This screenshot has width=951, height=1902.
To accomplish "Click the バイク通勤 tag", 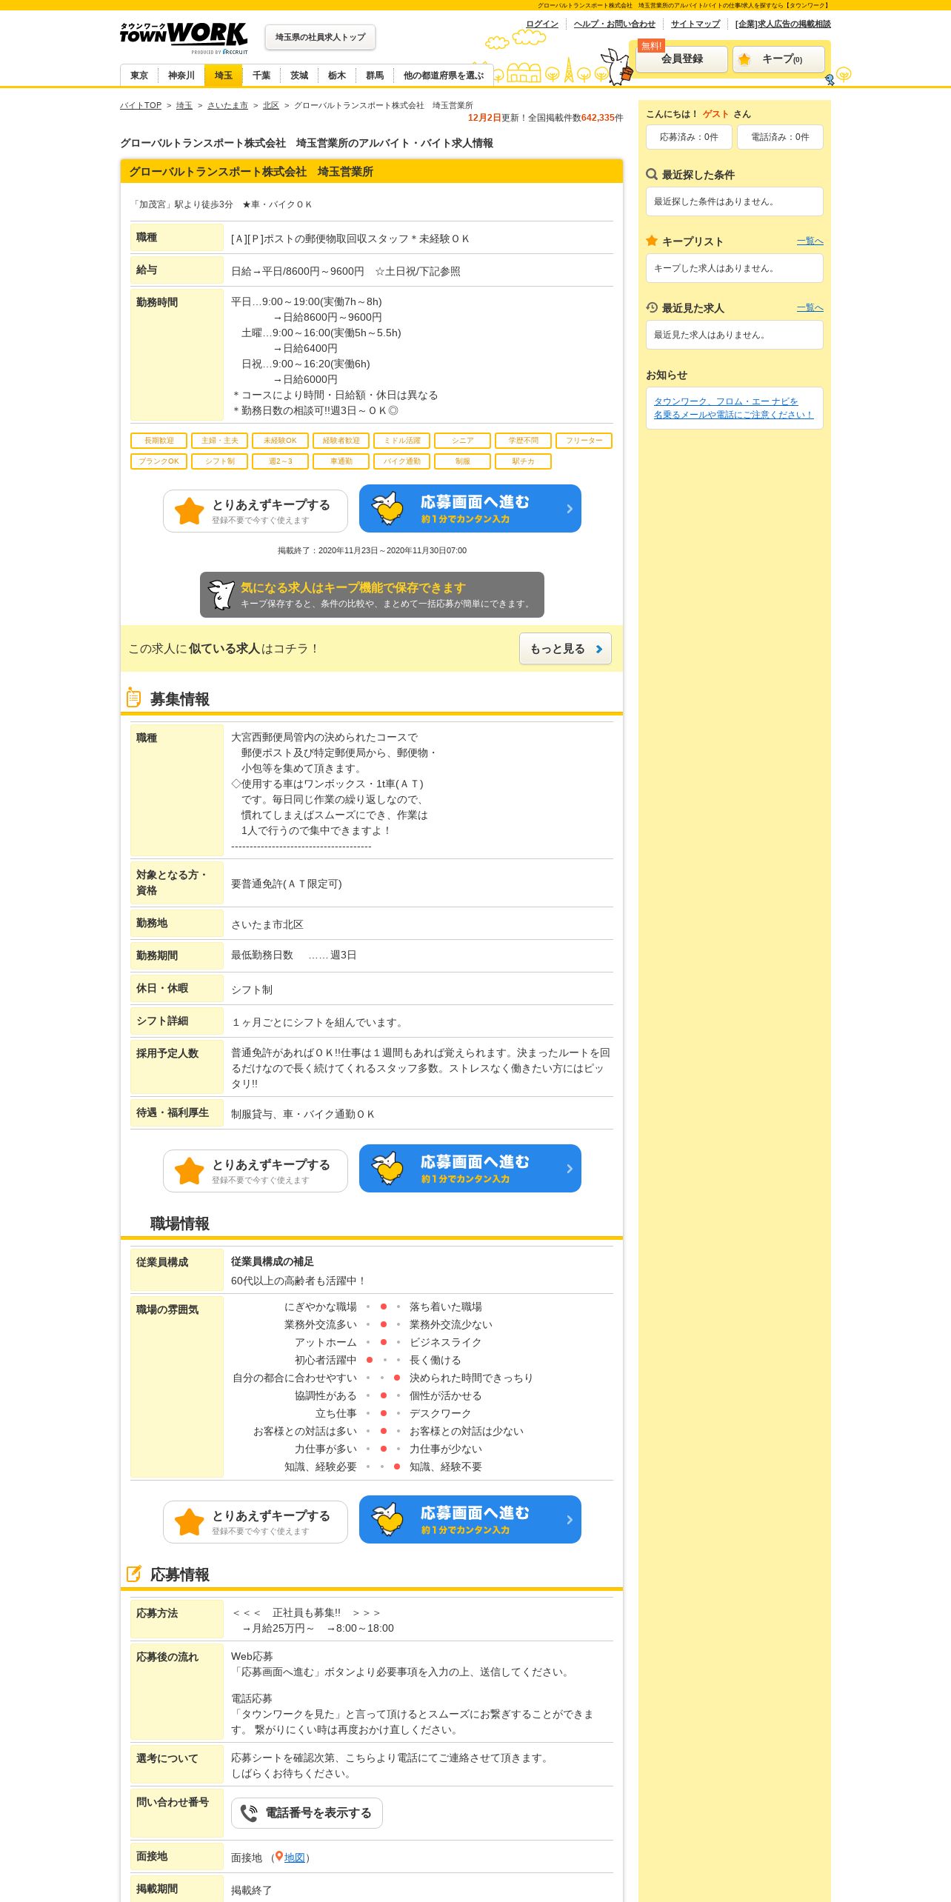I will (x=402, y=461).
